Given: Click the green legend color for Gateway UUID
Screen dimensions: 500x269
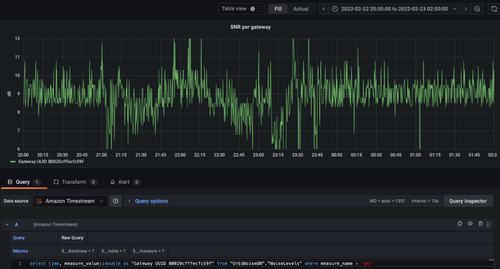Looking at the screenshot, I should (x=13, y=161).
